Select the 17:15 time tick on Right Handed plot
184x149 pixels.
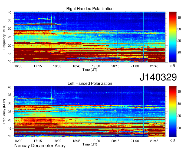coord(38,66)
